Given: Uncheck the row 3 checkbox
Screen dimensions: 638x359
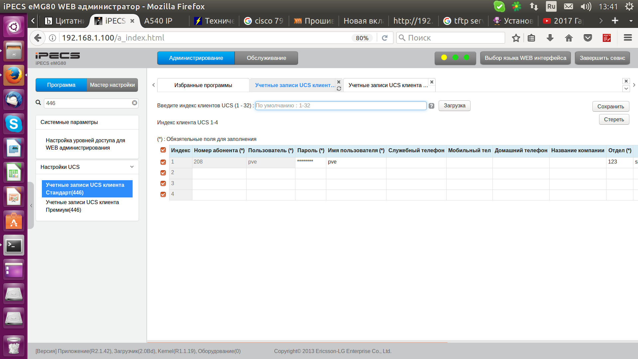Looking at the screenshot, I should click(x=163, y=183).
